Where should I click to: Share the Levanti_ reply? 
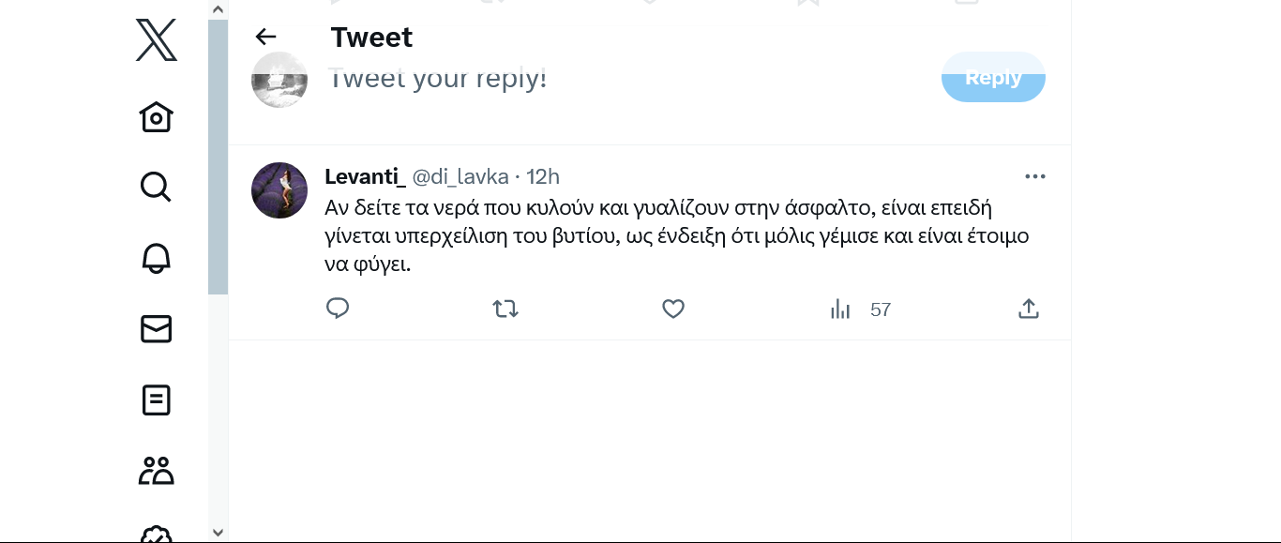[x=1029, y=309]
